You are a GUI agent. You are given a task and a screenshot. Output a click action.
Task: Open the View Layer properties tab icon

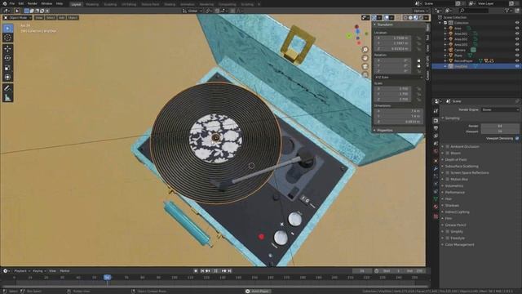point(436,136)
